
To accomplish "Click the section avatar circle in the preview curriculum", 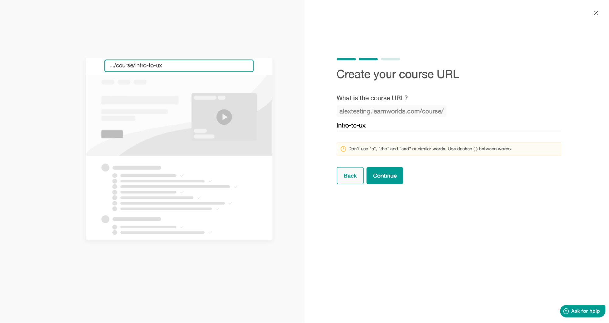I will [x=105, y=167].
